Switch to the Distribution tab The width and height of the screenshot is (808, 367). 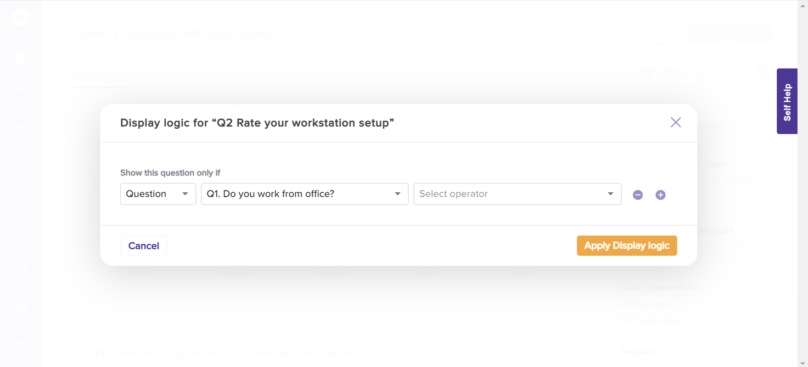(179, 76)
